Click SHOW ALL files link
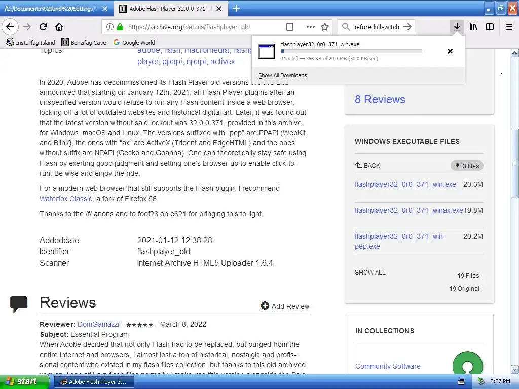This screenshot has height=389, width=519. tap(370, 272)
